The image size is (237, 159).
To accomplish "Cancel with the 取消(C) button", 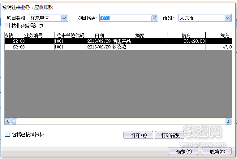I will click(x=216, y=151).
